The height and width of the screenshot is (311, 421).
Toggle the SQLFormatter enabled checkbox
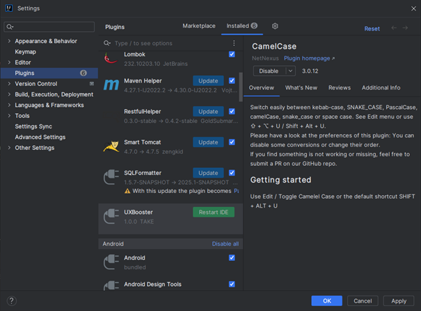point(232,173)
